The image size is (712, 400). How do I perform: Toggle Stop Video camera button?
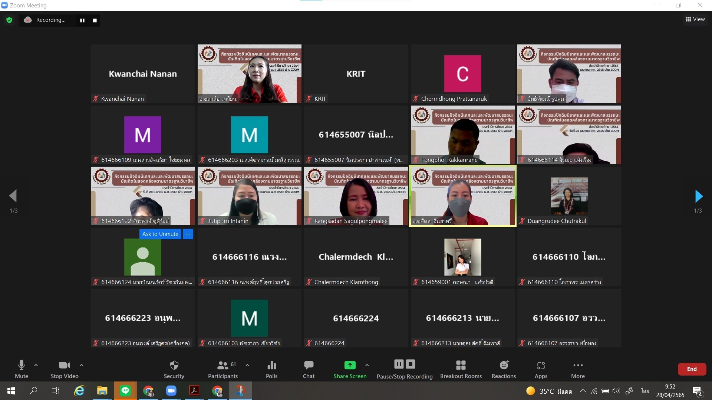click(65, 369)
